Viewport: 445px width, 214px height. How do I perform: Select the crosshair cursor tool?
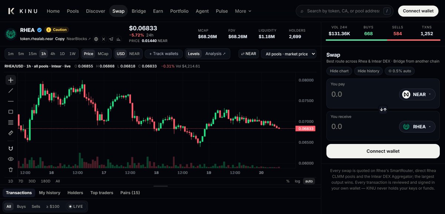(11, 80)
